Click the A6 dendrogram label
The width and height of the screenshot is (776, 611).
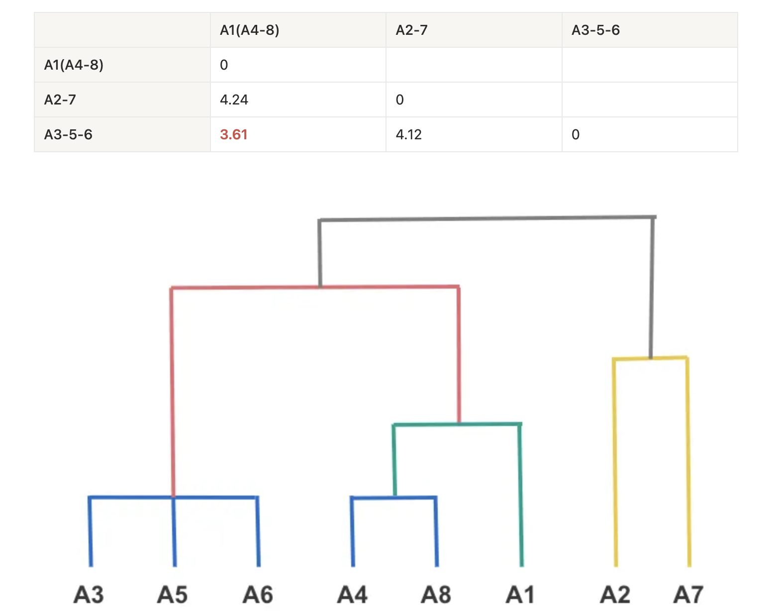(258, 595)
